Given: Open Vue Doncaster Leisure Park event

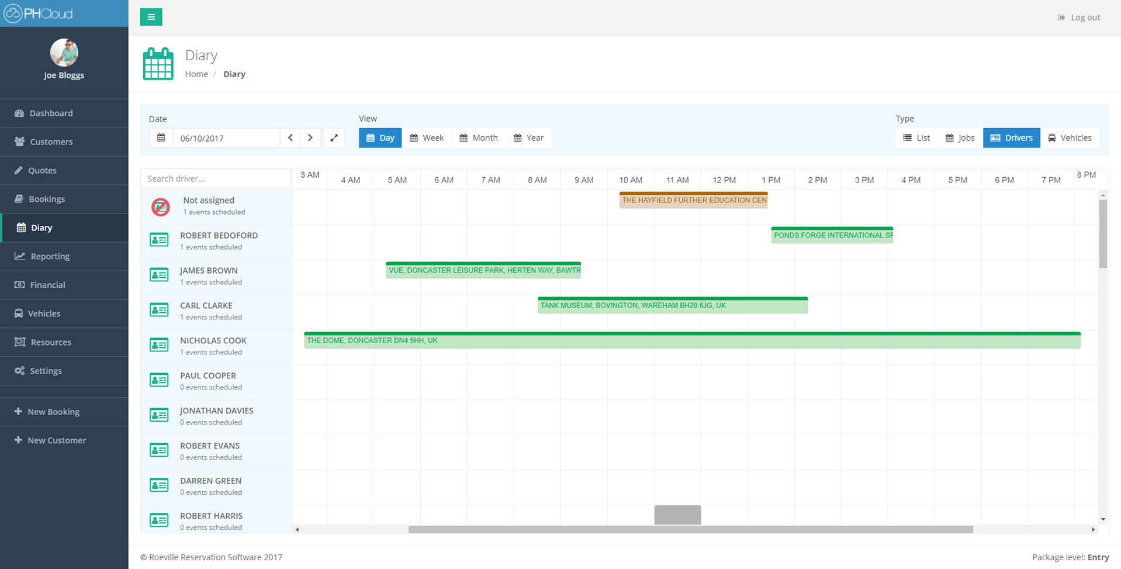Looking at the screenshot, I should 483,270.
